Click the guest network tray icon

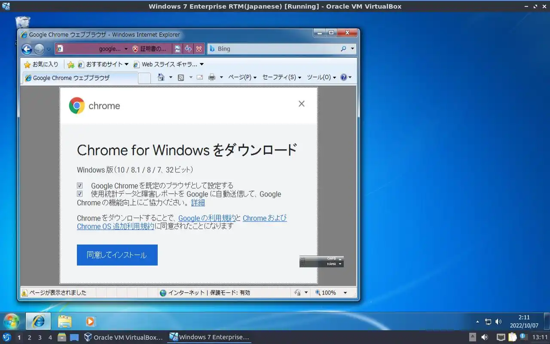pos(488,322)
